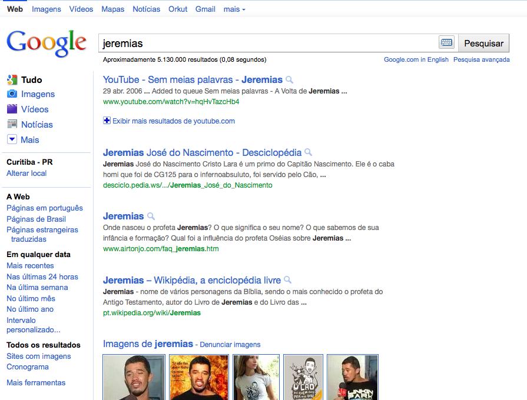
Task: Open 'Pesquisa avançada' link
Action: 481,59
